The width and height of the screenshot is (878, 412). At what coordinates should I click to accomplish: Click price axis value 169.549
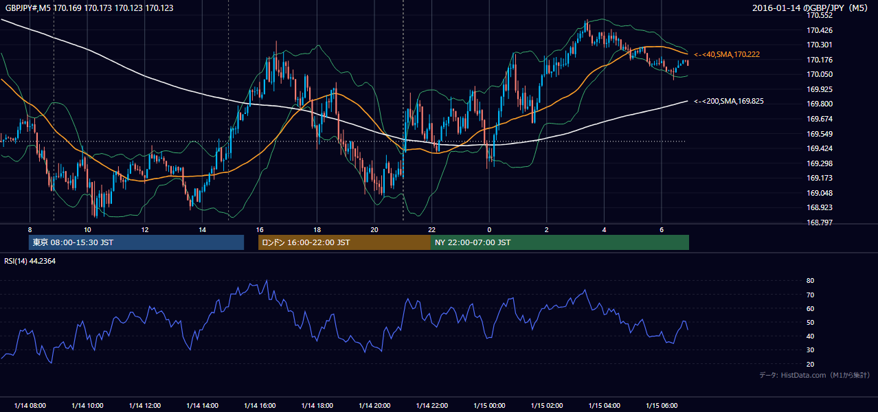(x=820, y=134)
